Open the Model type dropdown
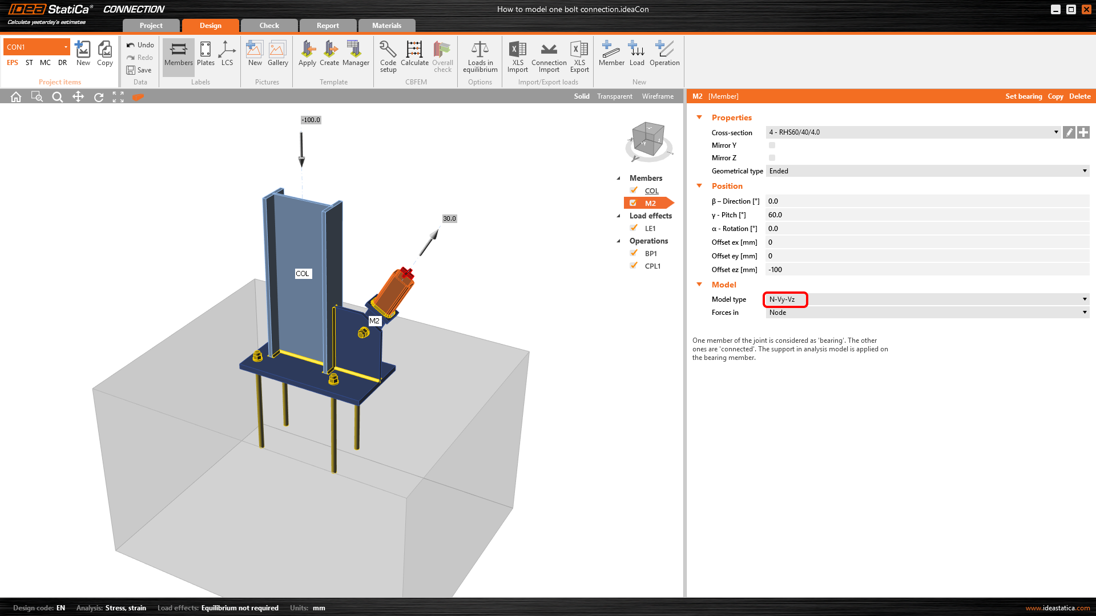 (x=927, y=299)
